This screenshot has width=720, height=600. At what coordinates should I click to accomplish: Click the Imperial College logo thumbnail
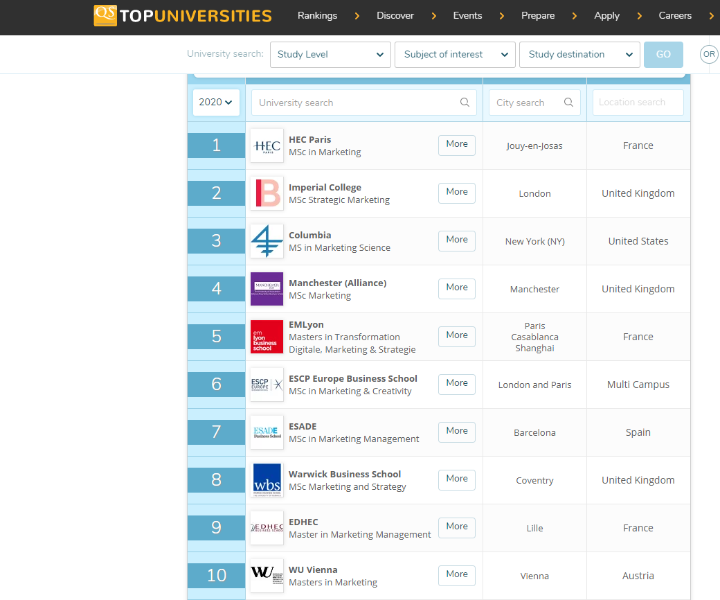(x=267, y=193)
